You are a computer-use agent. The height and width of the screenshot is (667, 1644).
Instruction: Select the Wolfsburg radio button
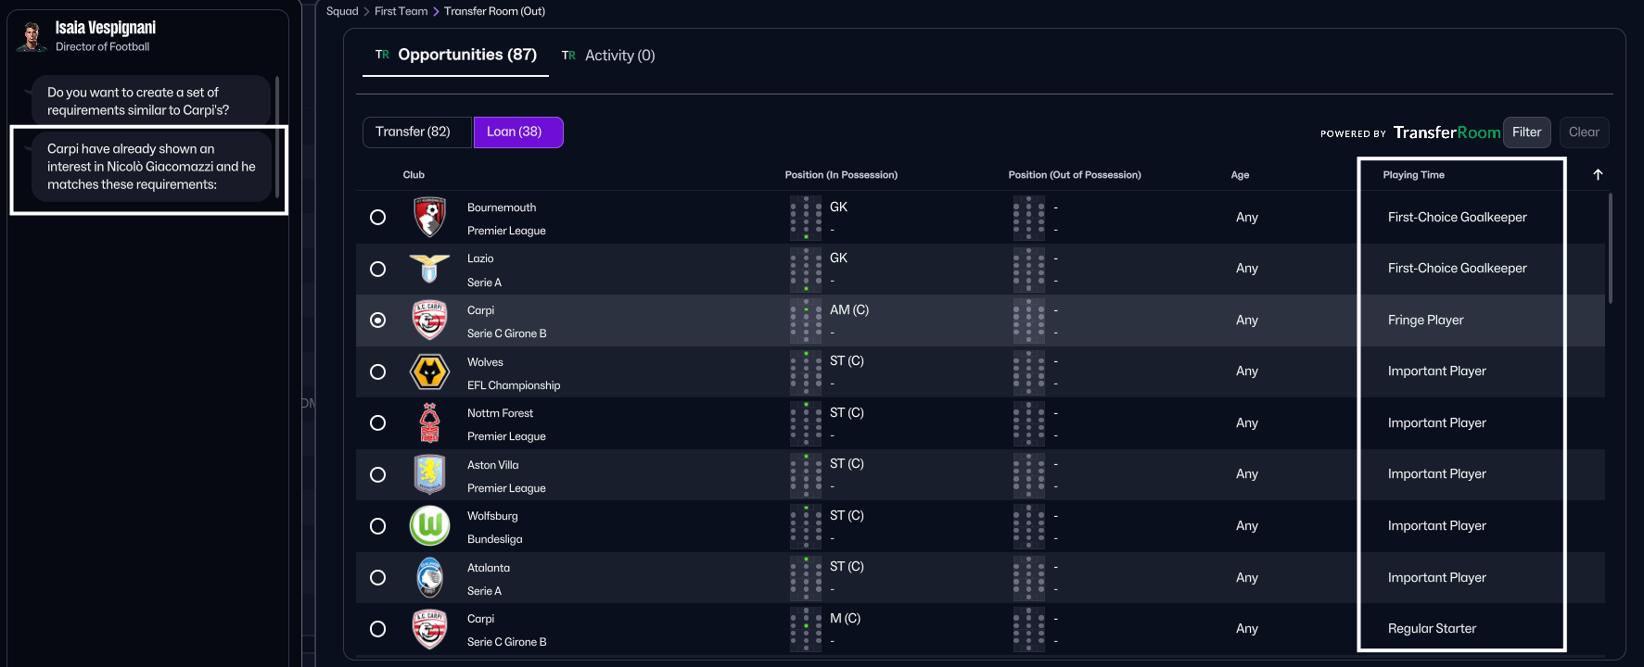[377, 526]
